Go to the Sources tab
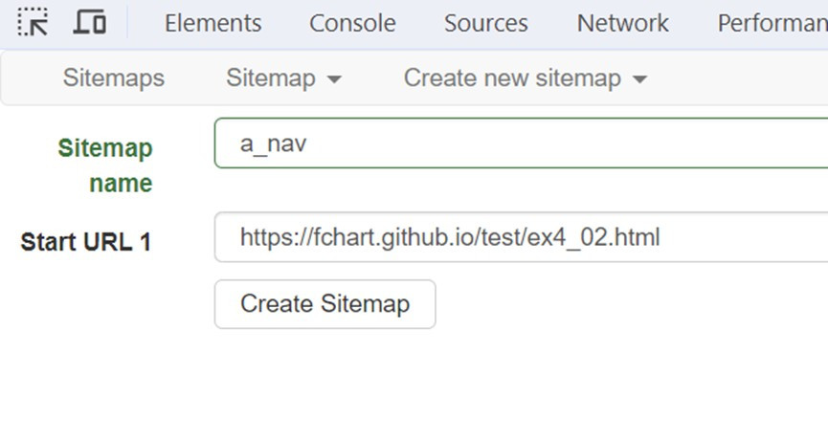Image resolution: width=828 pixels, height=440 pixels. (x=485, y=23)
